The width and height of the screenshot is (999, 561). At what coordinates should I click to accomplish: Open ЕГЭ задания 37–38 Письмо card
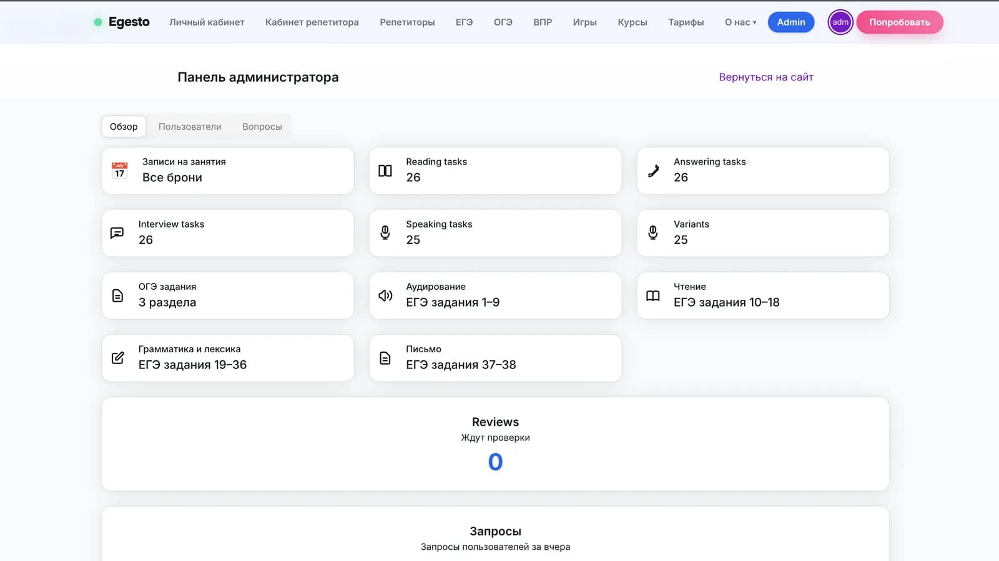point(495,358)
